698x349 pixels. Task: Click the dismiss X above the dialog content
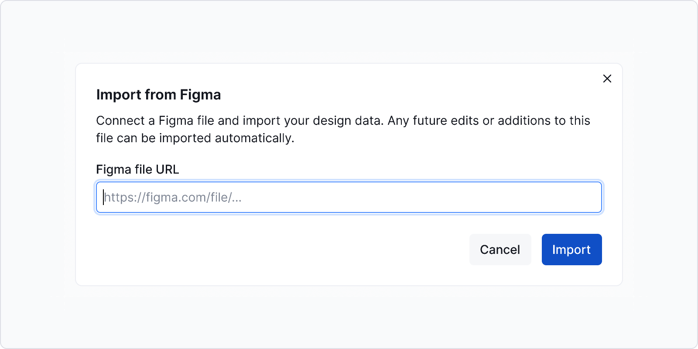pyautogui.click(x=608, y=79)
